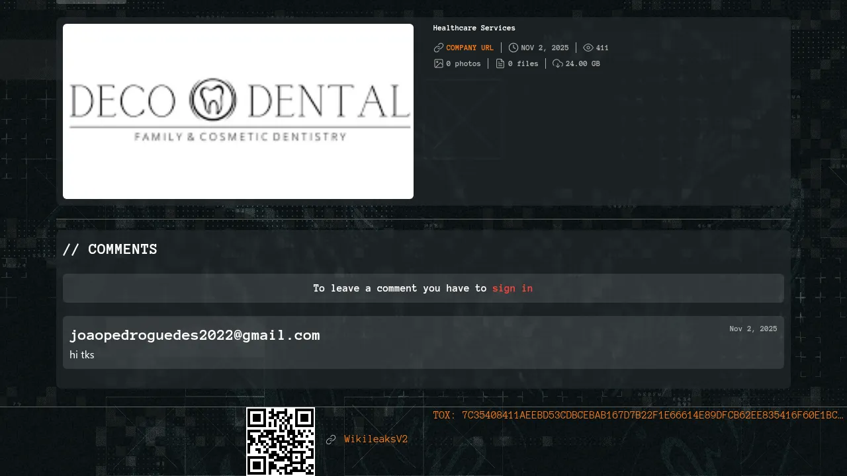The height and width of the screenshot is (476, 847).
Task: Click the QR code in the footer
Action: (x=281, y=441)
